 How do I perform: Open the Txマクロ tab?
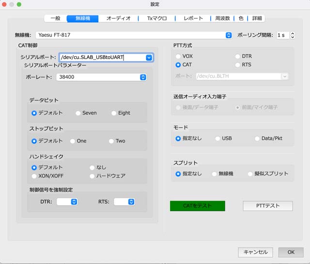[x=157, y=18]
